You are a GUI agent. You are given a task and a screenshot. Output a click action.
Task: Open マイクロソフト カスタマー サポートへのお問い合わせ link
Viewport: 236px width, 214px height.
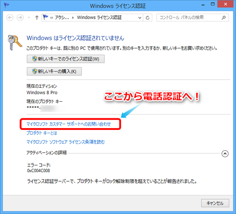[x=68, y=124]
